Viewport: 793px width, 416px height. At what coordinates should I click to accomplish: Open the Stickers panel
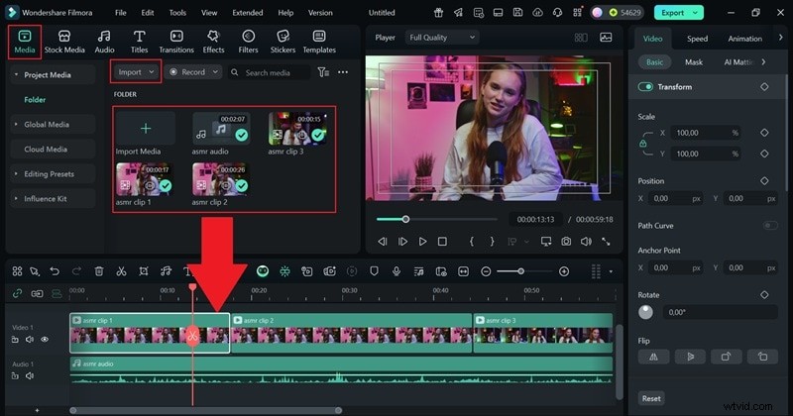tap(283, 42)
